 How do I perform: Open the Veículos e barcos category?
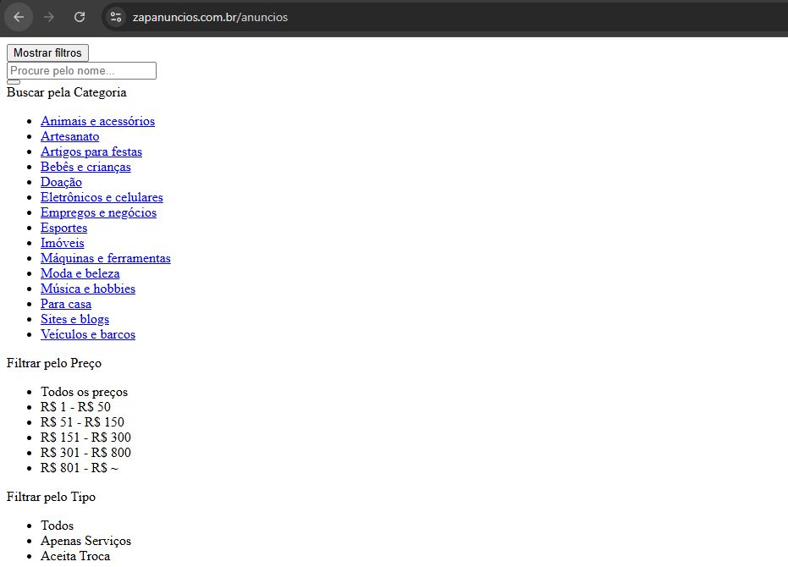click(88, 334)
